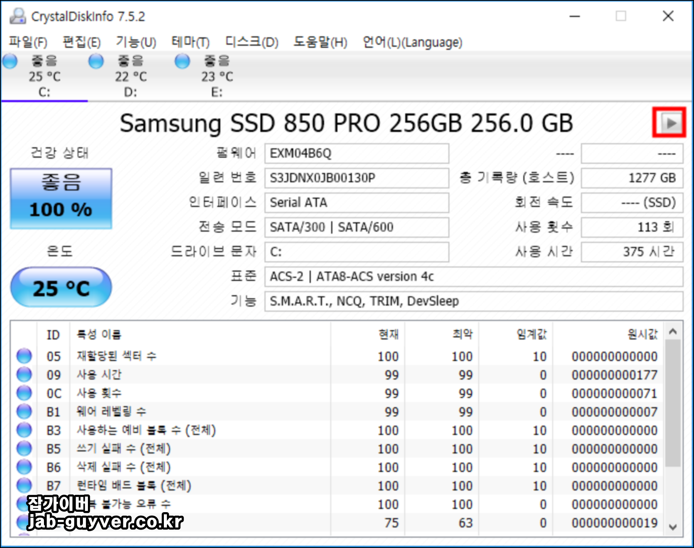Click the status orb for drive C:
The image size is (694, 548).
[x=10, y=61]
